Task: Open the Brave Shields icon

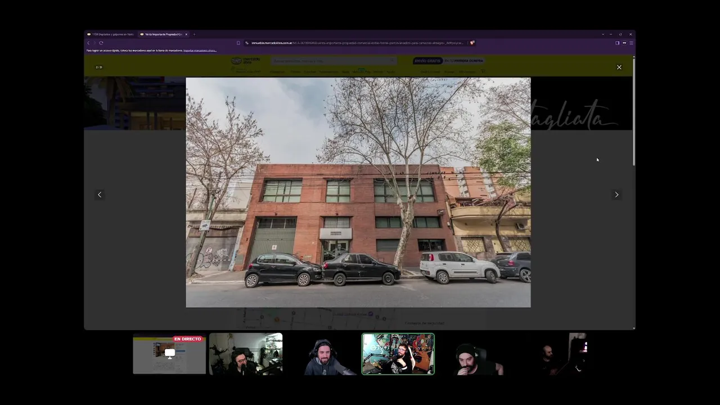Action: pyautogui.click(x=472, y=43)
